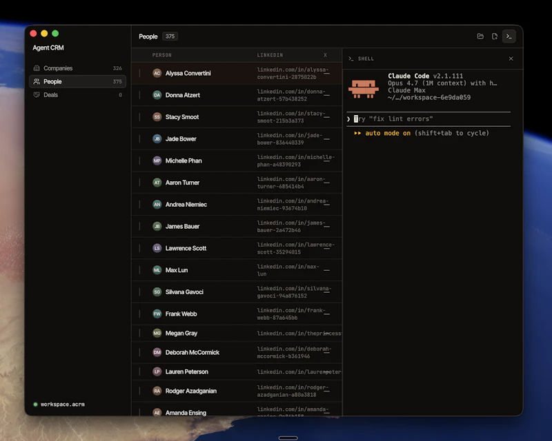Click the AN avatar for Andrea Niemiec
This screenshot has width=552, height=441.
[x=157, y=205]
